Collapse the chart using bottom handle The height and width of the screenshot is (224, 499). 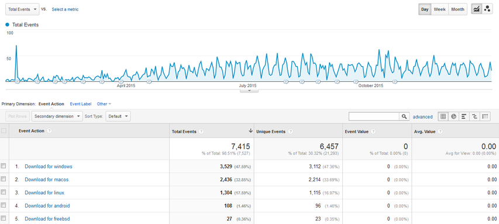249,91
